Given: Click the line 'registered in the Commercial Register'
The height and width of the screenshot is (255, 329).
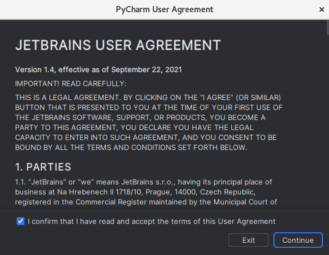Looking at the screenshot, I should (146, 202).
